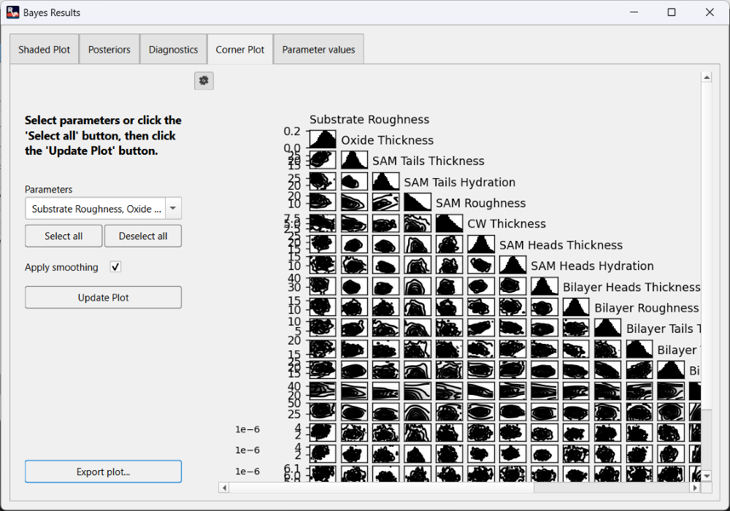Click the Deselect all button
Viewport: 730px width, 511px height.
click(x=143, y=236)
